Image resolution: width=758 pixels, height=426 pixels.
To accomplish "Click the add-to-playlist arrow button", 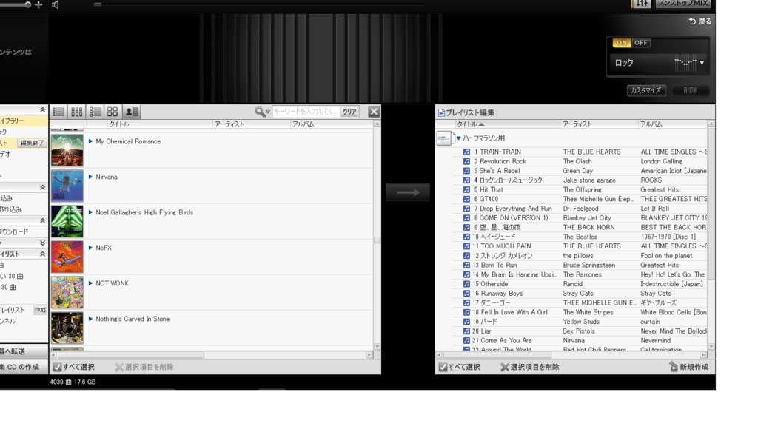I will pos(408,192).
